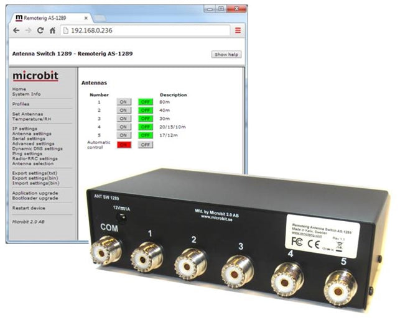Open the Chrome hamburger menu
The width and height of the screenshot is (400, 328).
[238, 30]
